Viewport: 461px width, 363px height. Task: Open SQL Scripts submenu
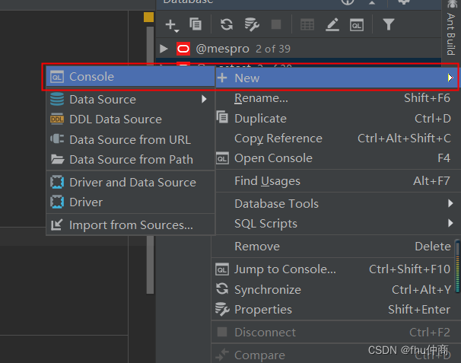pos(337,224)
